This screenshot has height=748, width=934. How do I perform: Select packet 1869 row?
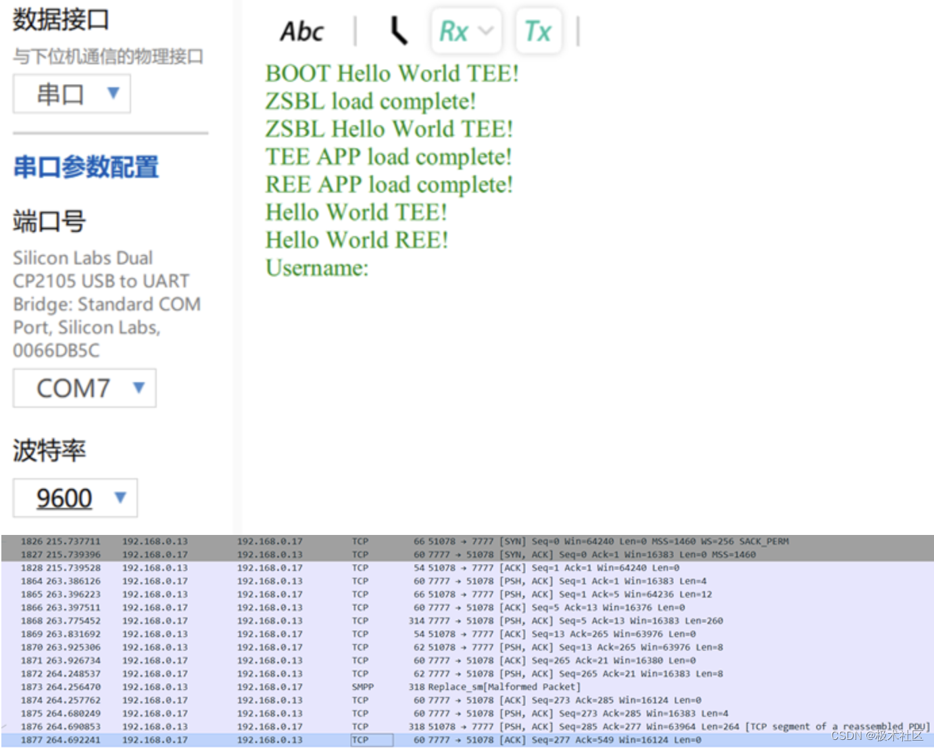467,634
